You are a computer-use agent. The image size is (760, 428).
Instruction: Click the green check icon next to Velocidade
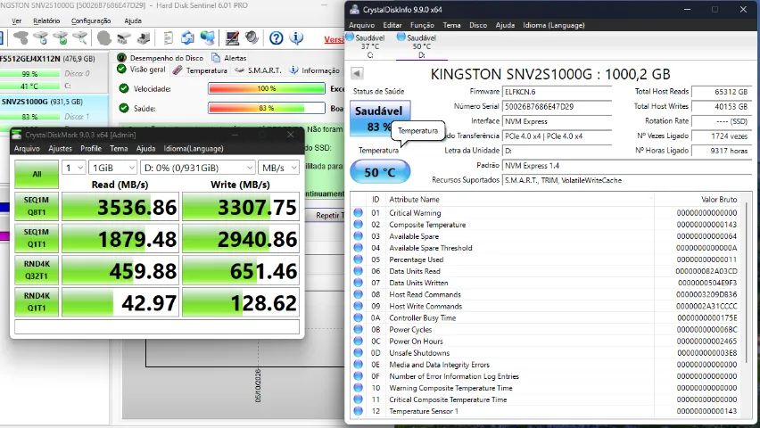(x=124, y=88)
